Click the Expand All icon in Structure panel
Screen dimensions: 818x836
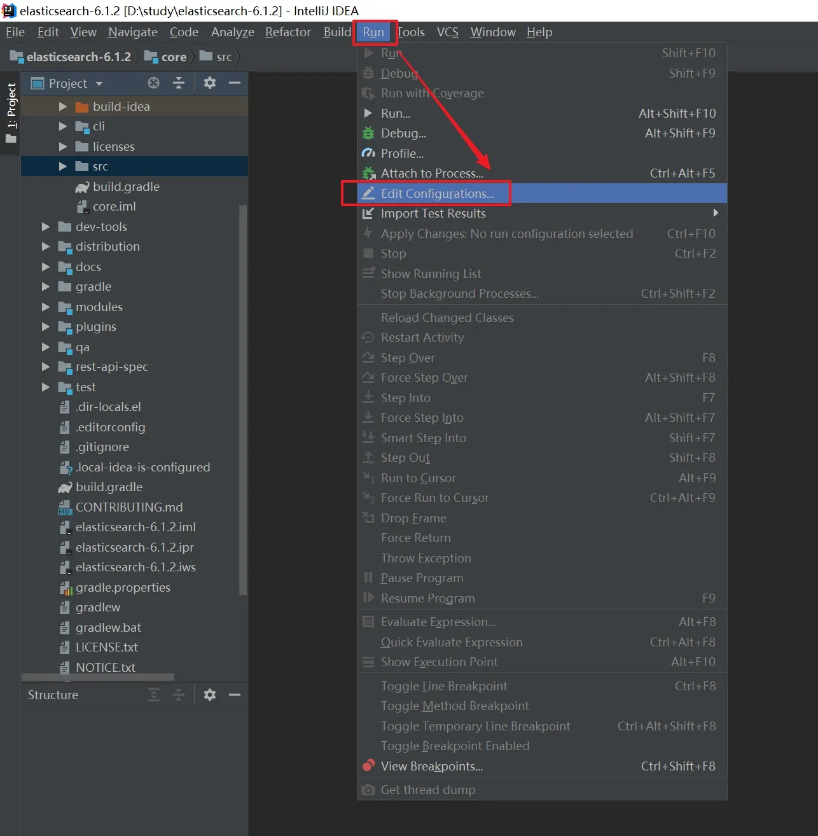pyautogui.click(x=154, y=695)
